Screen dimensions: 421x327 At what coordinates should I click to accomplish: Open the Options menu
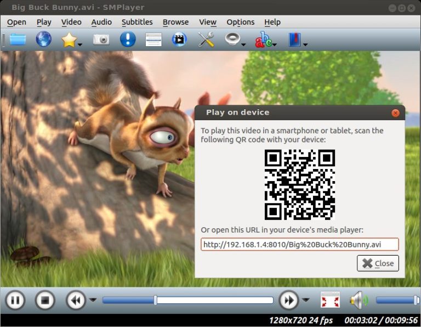coord(241,22)
